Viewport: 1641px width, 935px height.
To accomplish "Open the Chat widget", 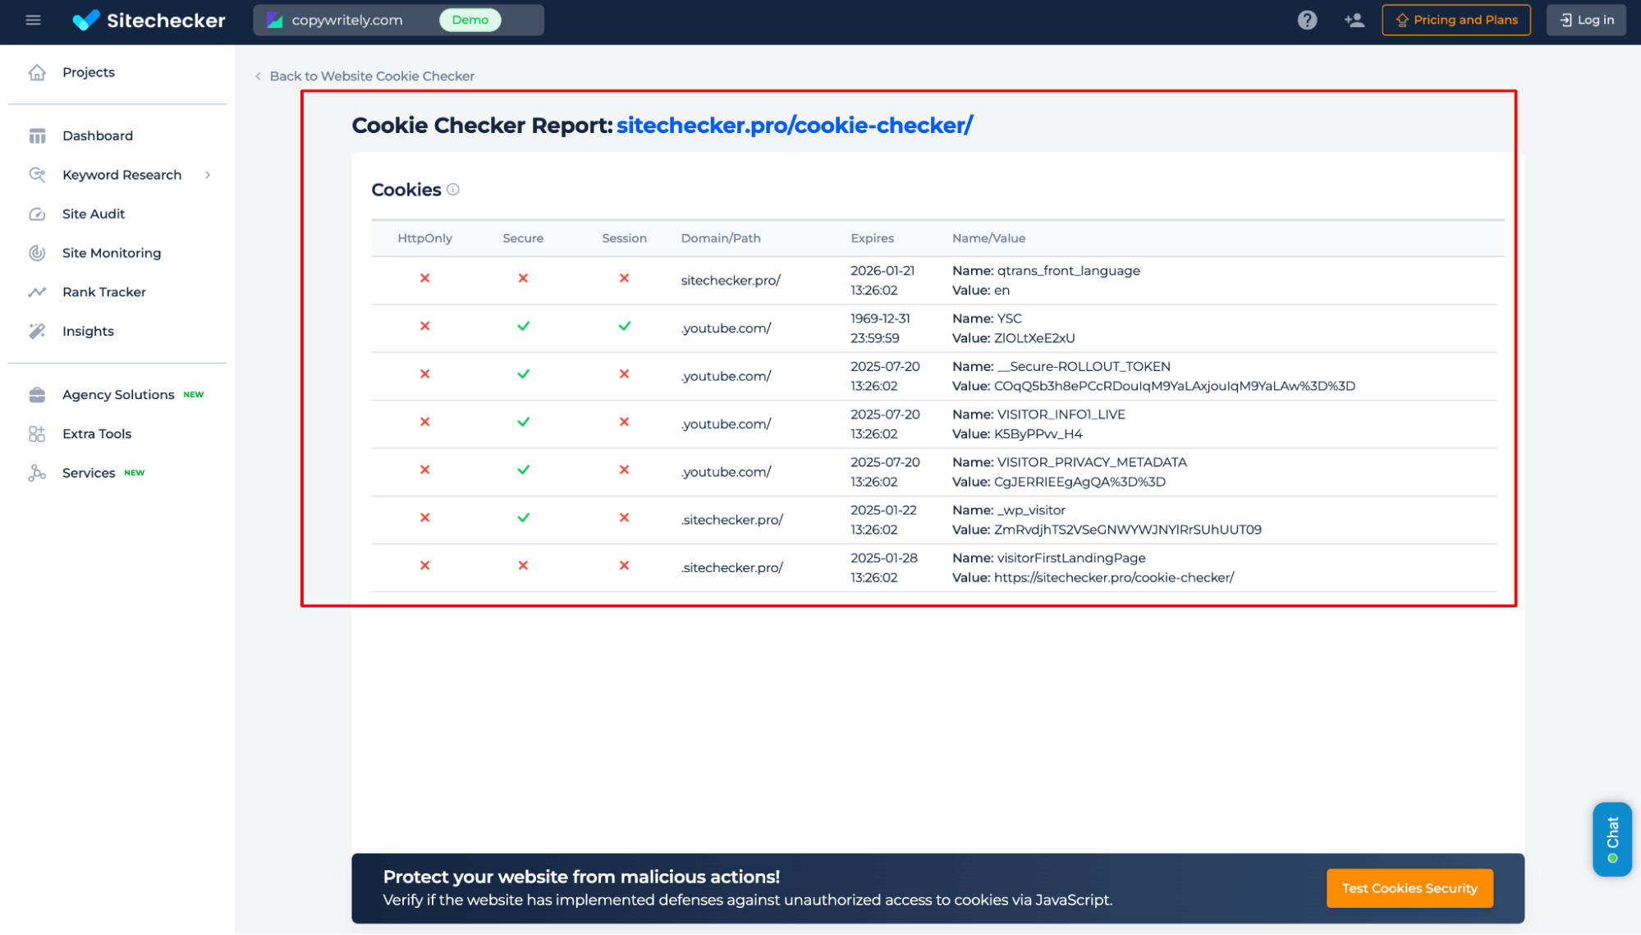I will (1611, 839).
